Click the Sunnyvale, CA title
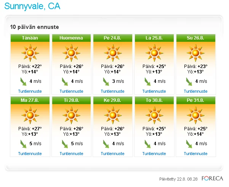 pos(32,6)
